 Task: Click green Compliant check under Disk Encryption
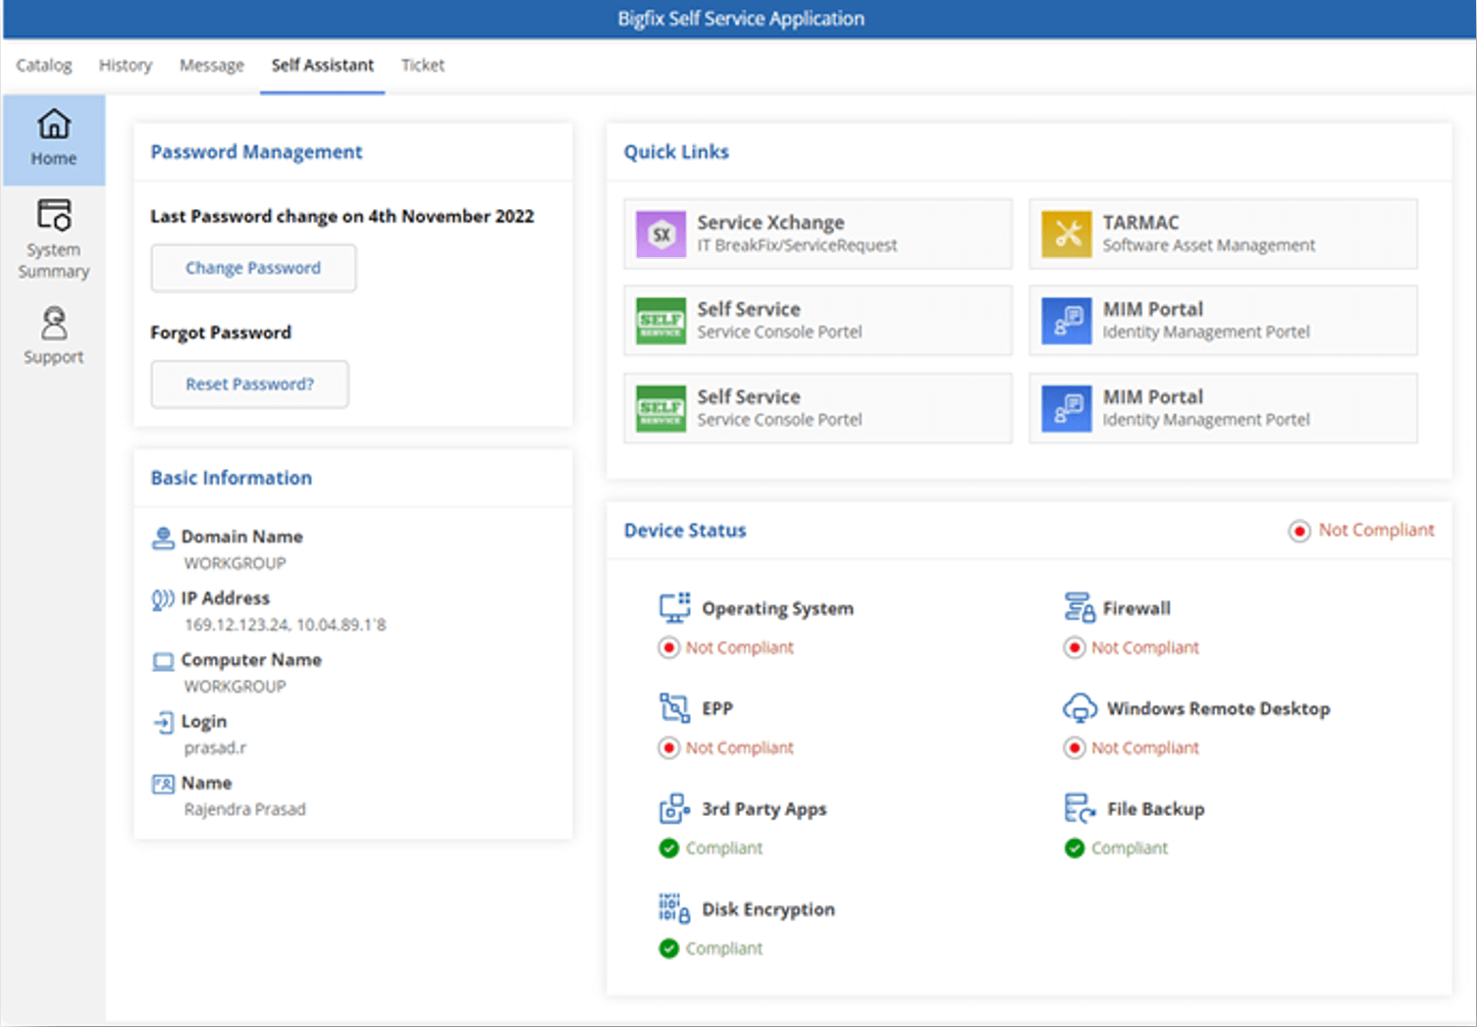(669, 949)
